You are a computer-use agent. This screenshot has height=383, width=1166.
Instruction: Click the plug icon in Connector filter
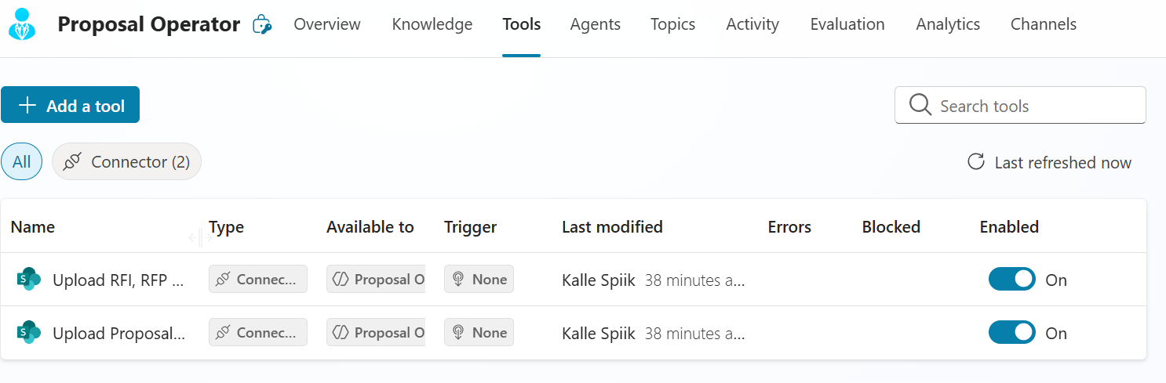72,162
